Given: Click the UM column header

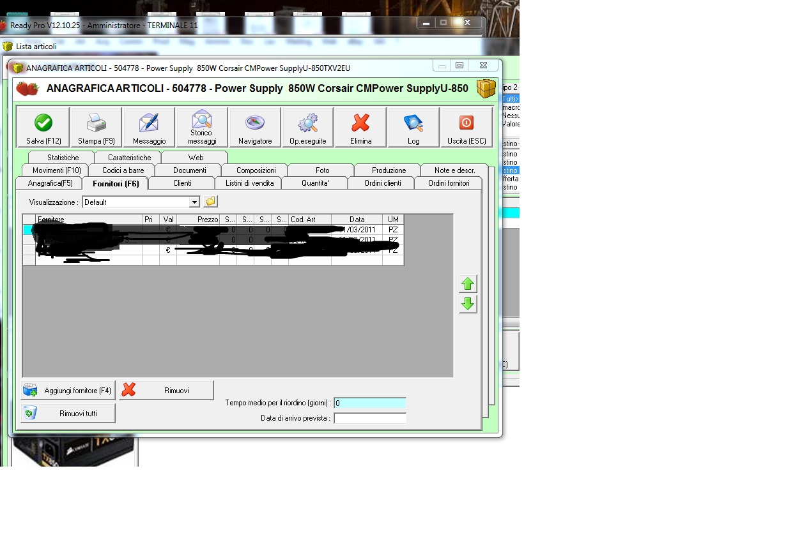Looking at the screenshot, I should tap(393, 219).
